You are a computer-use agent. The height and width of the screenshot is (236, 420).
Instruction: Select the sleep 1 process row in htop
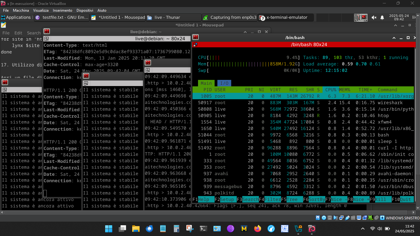coord(303,141)
